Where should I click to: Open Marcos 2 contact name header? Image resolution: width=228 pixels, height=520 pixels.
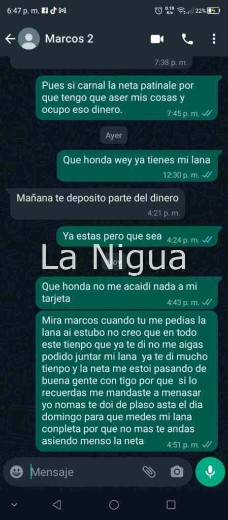[x=69, y=39]
